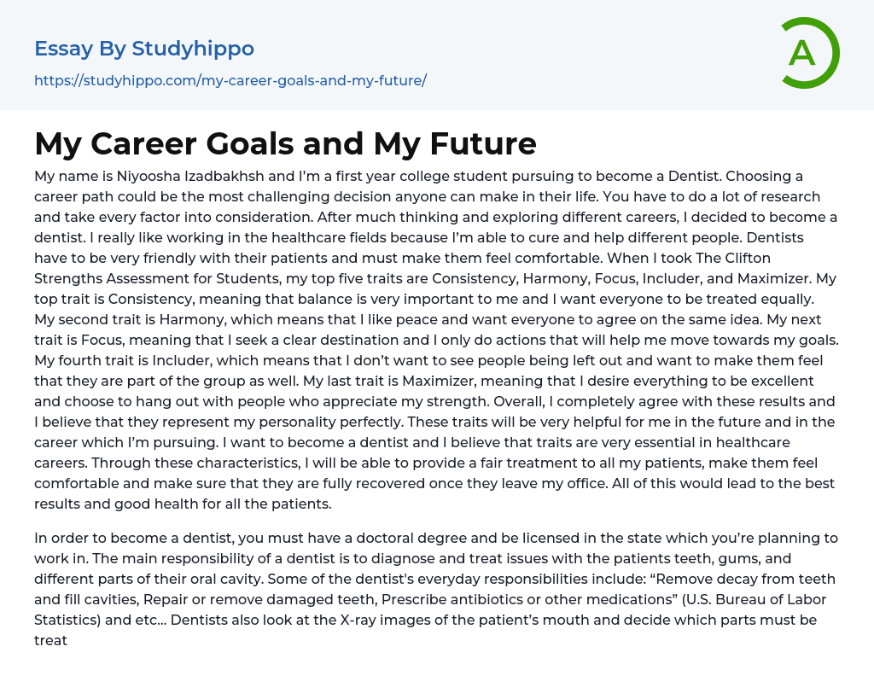
Task: Click the green circular A logo
Action: 809,53
